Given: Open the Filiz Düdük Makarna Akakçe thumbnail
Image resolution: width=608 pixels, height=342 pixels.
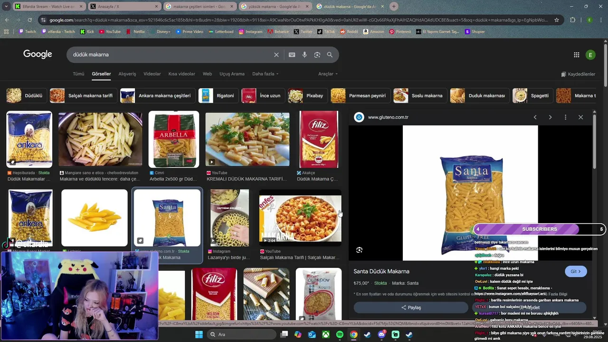Looking at the screenshot, I should point(319,139).
